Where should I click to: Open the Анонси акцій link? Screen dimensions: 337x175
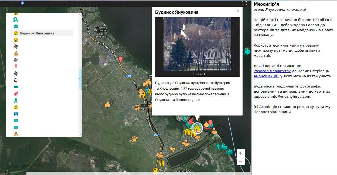(266, 76)
